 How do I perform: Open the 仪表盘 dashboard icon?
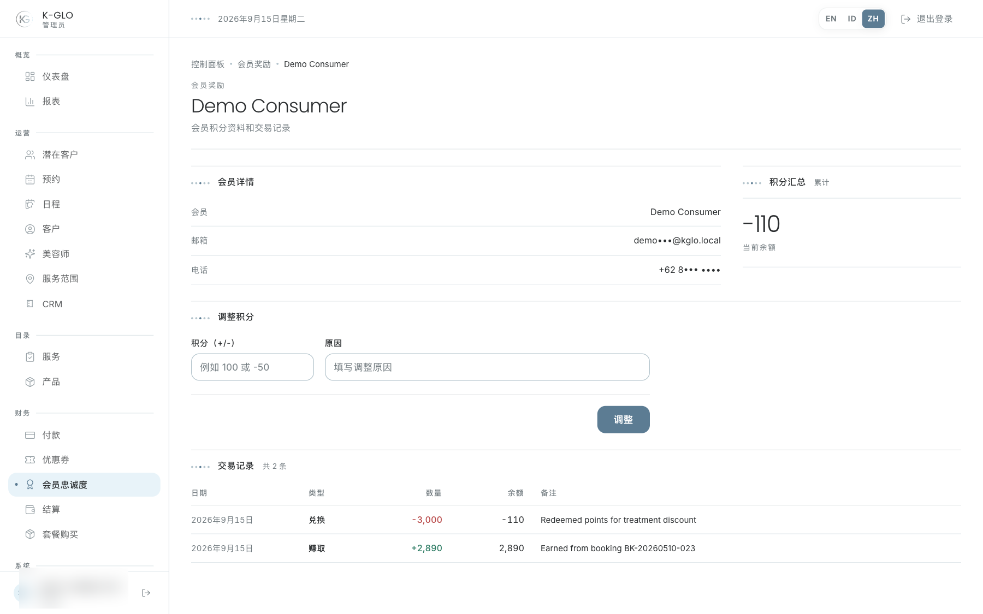coord(30,76)
